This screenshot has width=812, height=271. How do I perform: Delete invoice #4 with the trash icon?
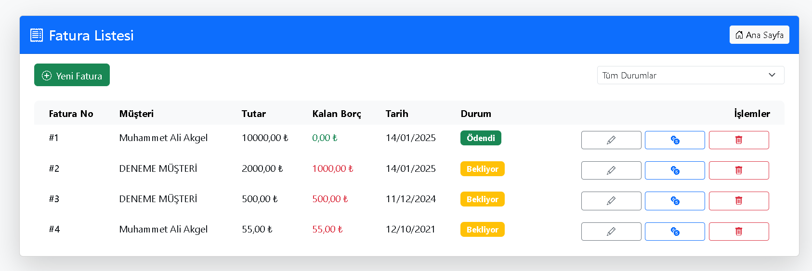tap(738, 232)
